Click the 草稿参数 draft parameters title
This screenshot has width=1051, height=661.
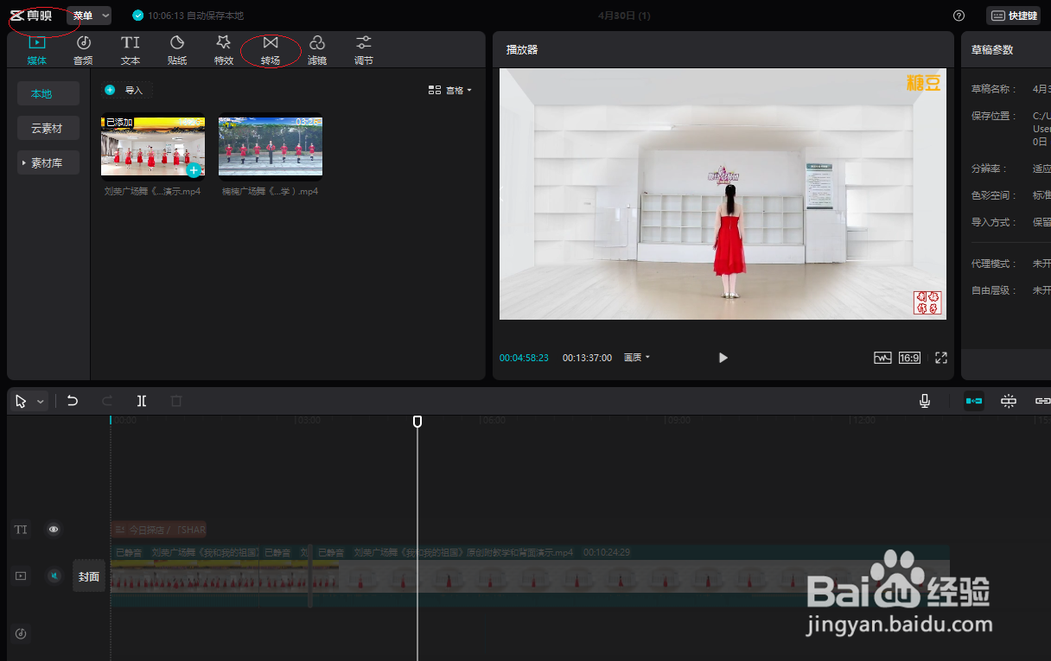pos(992,50)
